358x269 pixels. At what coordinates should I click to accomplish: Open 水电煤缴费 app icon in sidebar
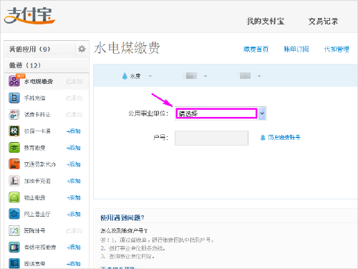click(14, 81)
